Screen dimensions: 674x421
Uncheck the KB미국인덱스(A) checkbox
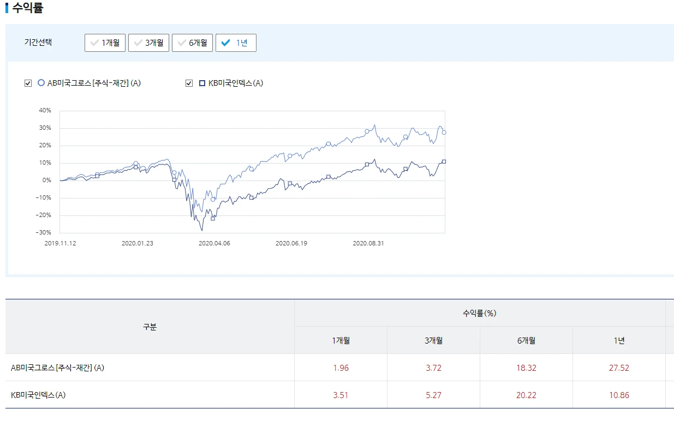[188, 82]
